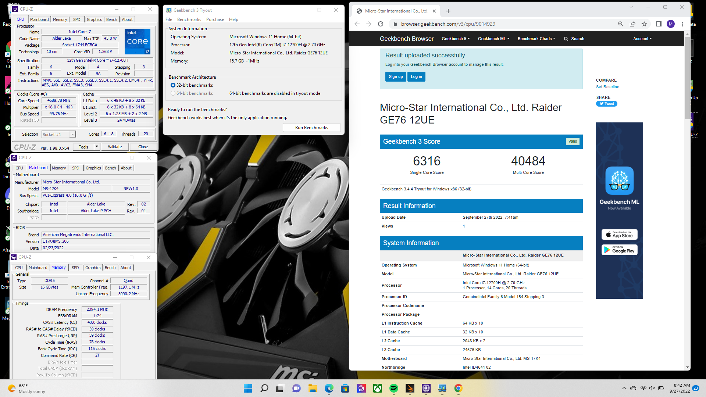Open Socket #1 selection dropdown in CPU-Z

(58, 135)
